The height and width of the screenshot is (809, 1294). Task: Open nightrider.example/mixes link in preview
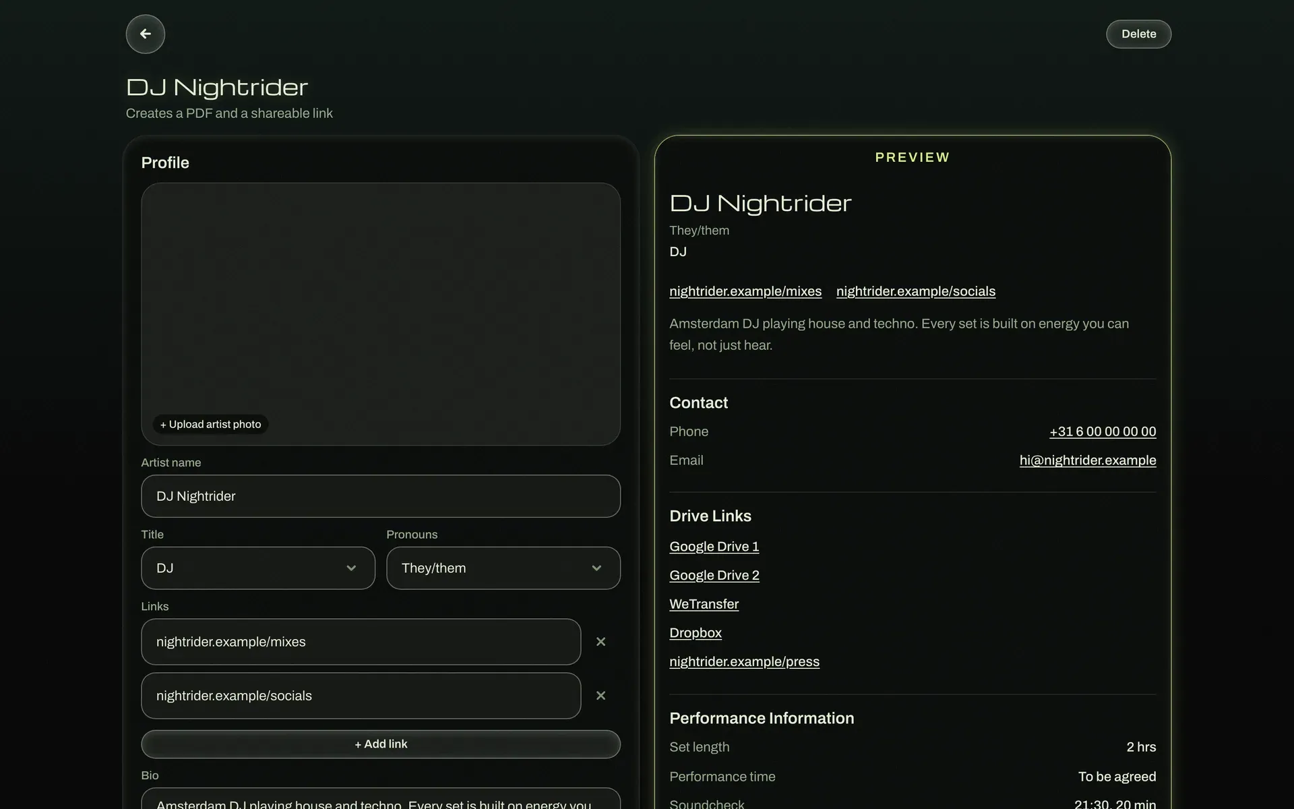745,291
